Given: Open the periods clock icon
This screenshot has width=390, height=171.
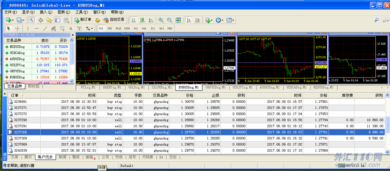Looking at the screenshot, I should (x=218, y=20).
